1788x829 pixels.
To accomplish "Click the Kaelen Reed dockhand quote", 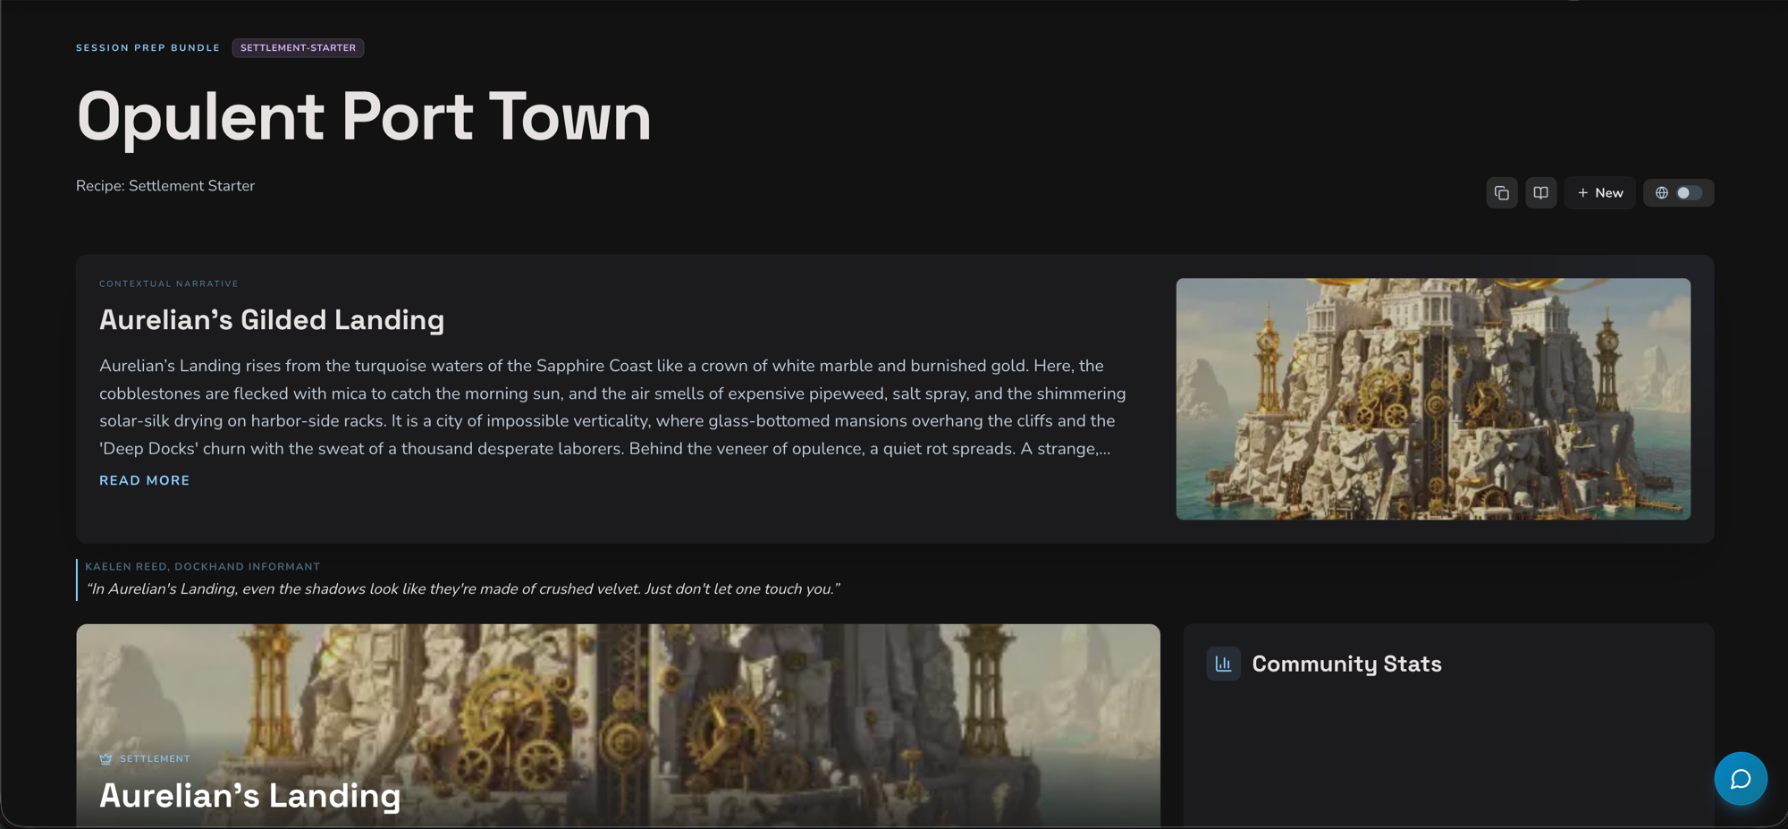I will [462, 588].
